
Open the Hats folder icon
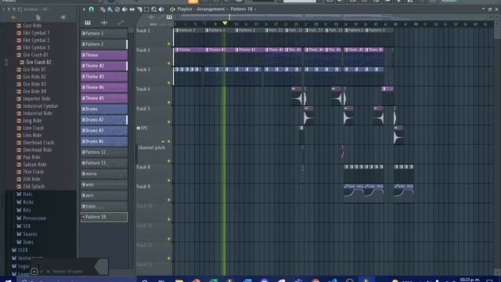[19, 194]
